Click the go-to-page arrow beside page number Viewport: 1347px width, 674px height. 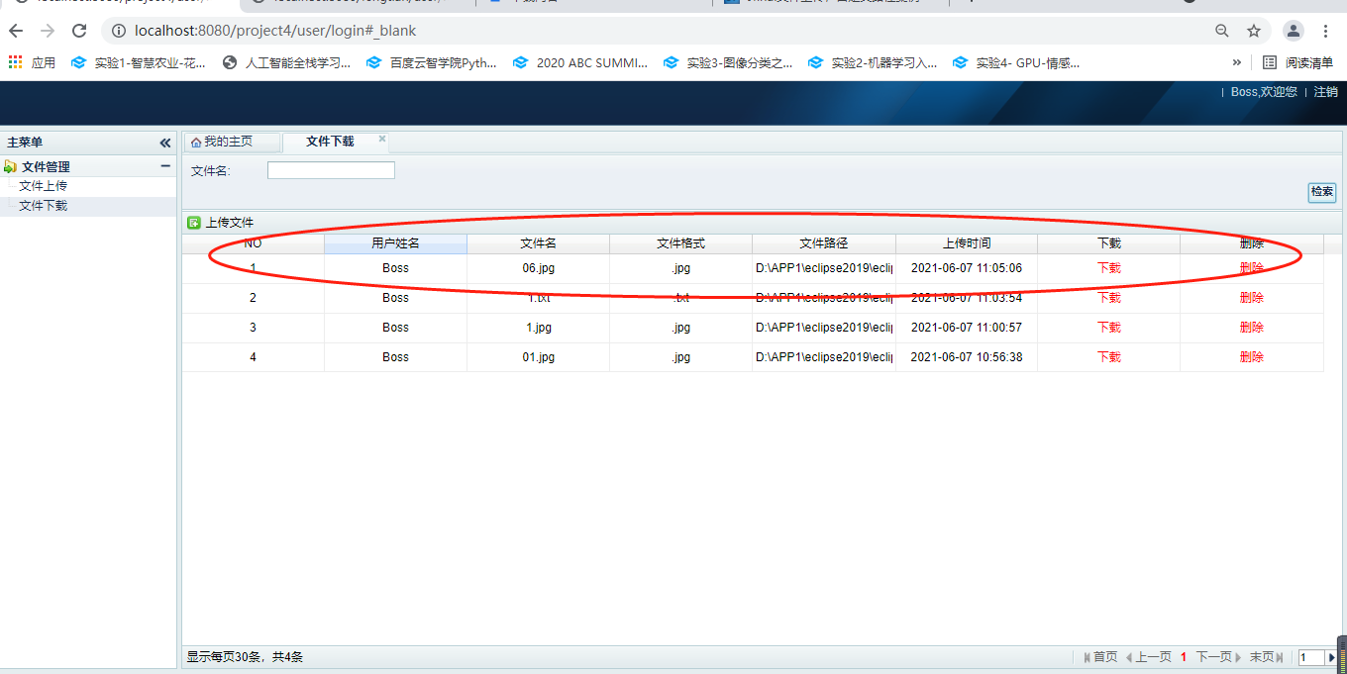[x=1331, y=657]
